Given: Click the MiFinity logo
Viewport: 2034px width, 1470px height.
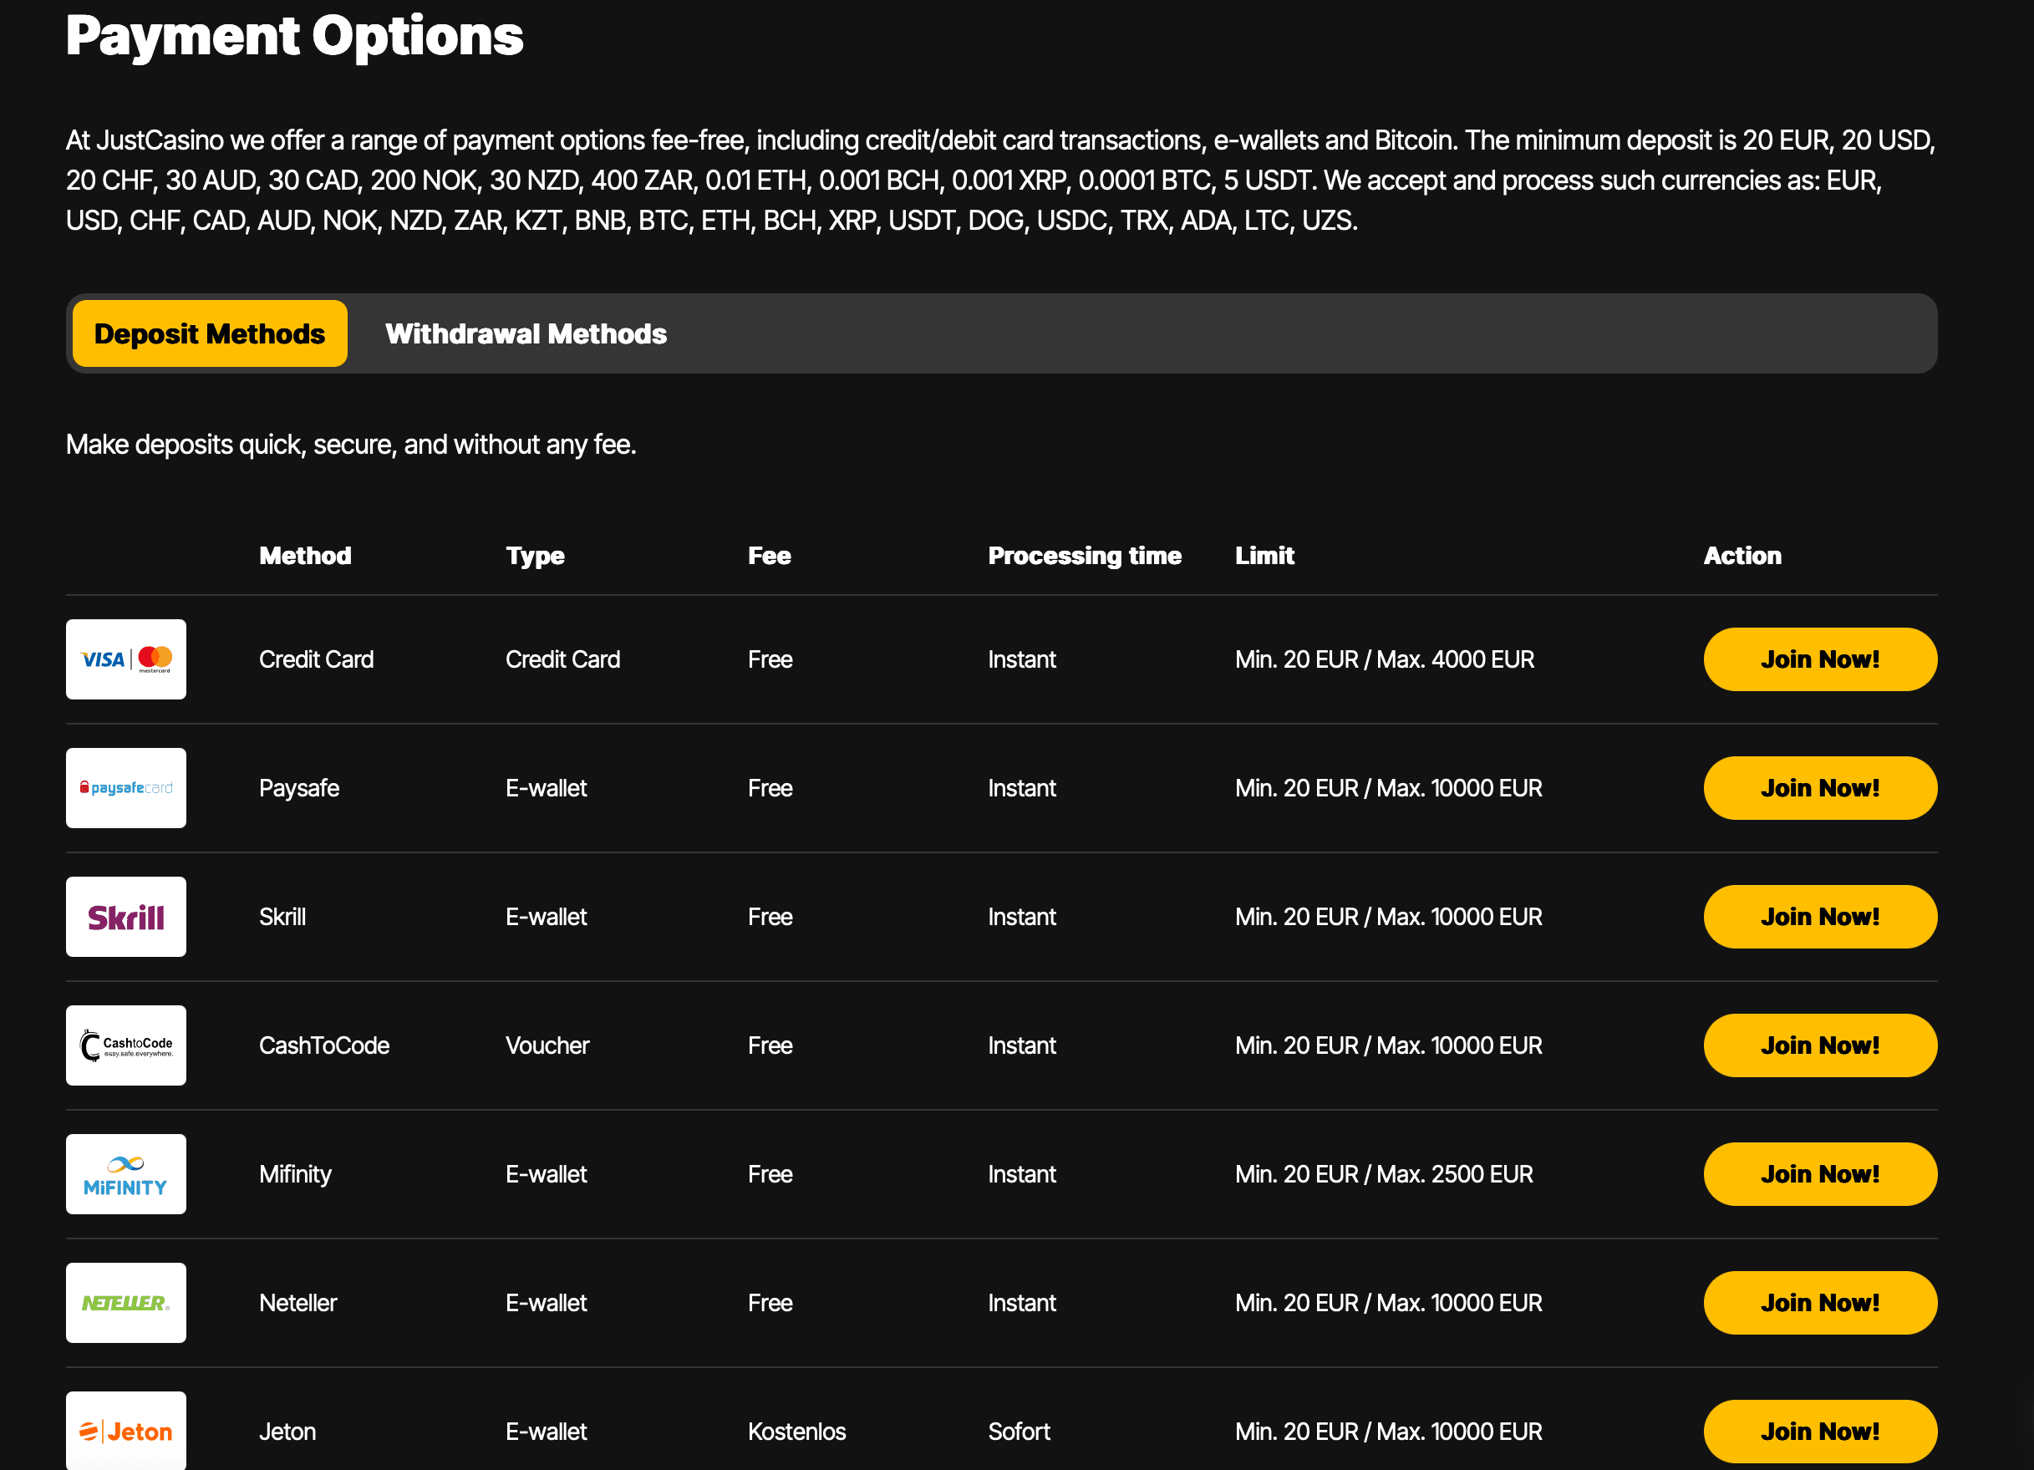Looking at the screenshot, I should [125, 1173].
